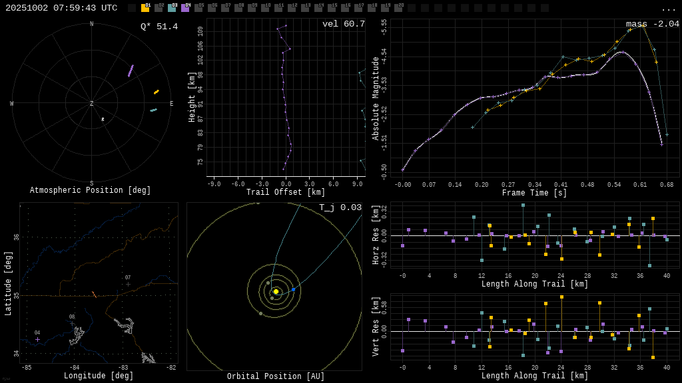Click the radiant R marker in sky plot

coord(103,120)
